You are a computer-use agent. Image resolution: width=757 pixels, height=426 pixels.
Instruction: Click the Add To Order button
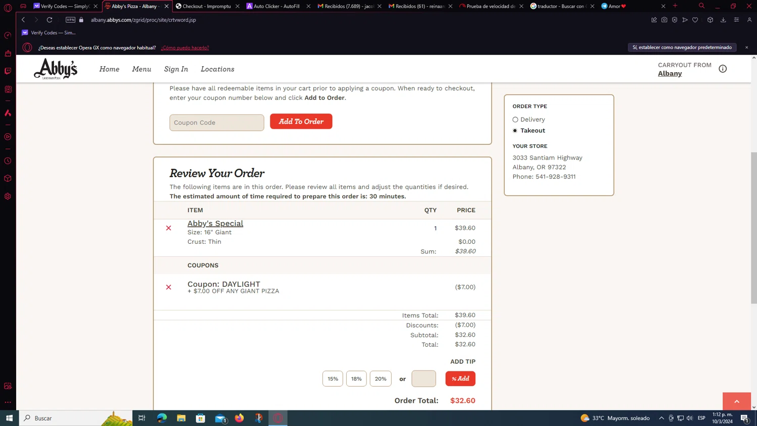[x=301, y=122]
